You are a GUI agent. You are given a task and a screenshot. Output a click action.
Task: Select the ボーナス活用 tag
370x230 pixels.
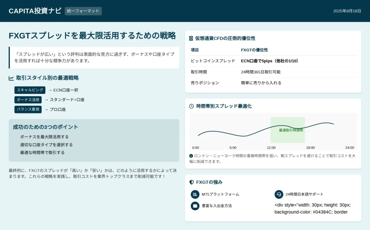pyautogui.click(x=28, y=100)
